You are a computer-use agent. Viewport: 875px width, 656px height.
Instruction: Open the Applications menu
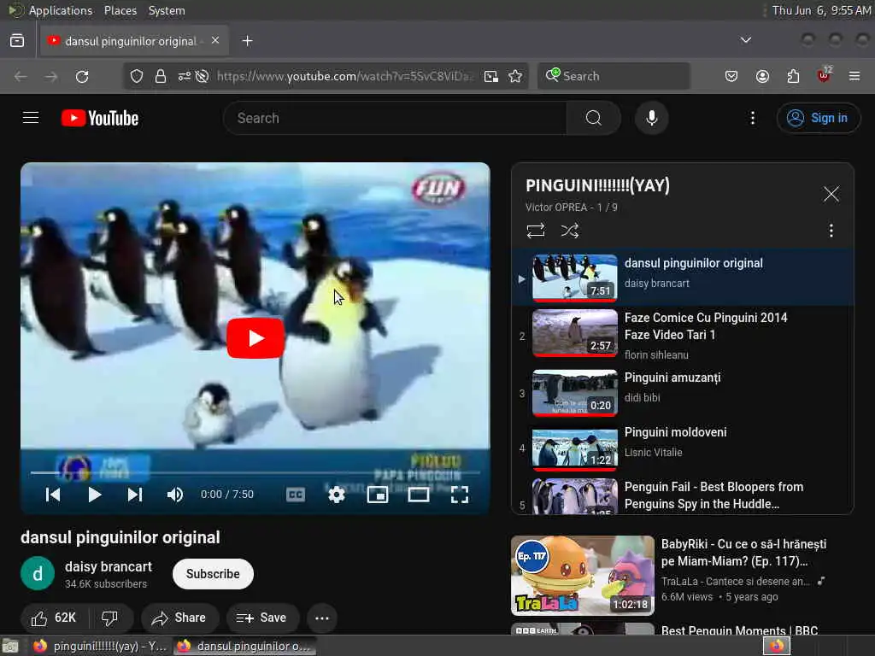[x=61, y=10]
